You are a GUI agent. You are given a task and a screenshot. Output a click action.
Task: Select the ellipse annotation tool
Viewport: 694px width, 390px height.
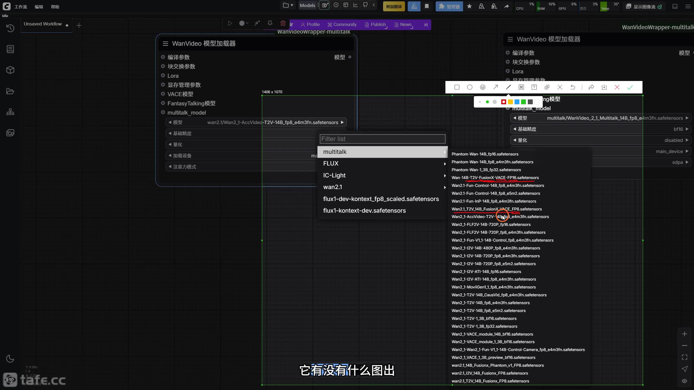(470, 87)
